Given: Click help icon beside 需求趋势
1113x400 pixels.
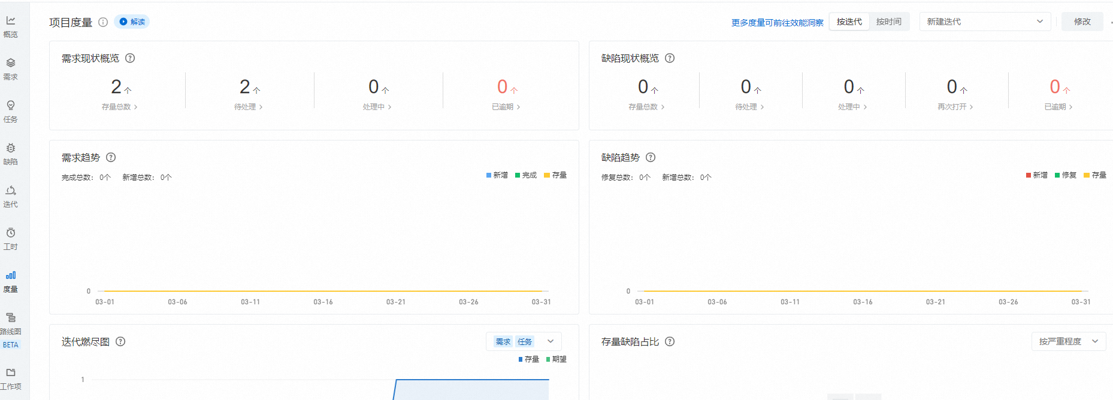Looking at the screenshot, I should point(111,157).
